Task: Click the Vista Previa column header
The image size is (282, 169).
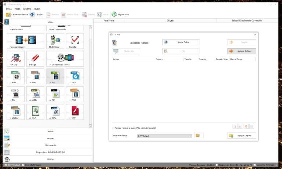Action: [109, 20]
